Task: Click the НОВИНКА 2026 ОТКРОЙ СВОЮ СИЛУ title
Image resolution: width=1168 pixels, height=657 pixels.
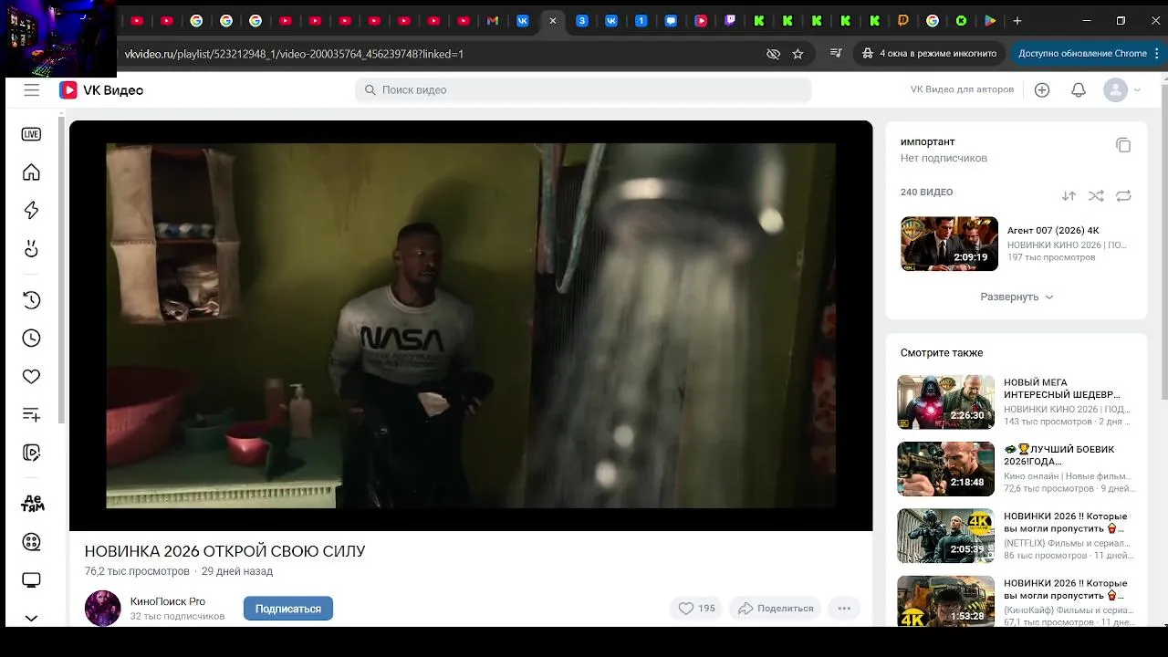Action: coord(224,551)
